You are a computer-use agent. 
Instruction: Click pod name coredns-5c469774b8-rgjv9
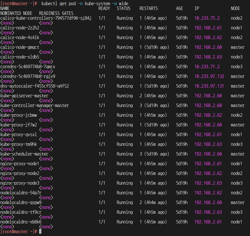(x=28, y=76)
